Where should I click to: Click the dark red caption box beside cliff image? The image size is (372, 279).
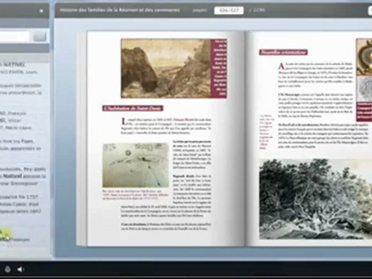point(219,69)
